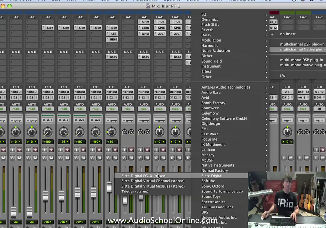Open the L1lm insert plug-in

coord(144,28)
